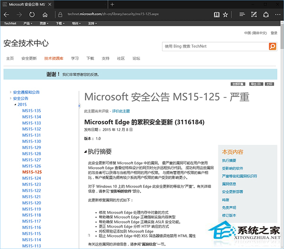Click the Bing search TechNet input field
The width and height of the screenshot is (284, 249).
[x=215, y=46]
